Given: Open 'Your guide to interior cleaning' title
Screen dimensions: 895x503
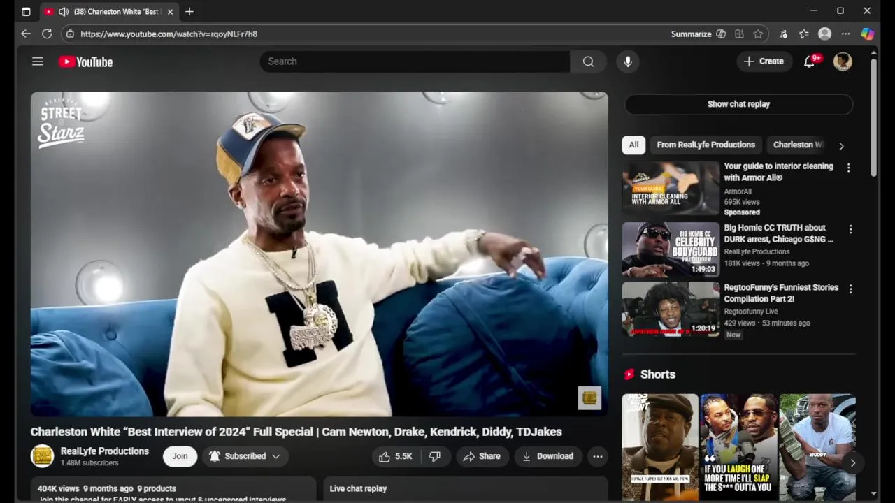Looking at the screenshot, I should [778, 172].
